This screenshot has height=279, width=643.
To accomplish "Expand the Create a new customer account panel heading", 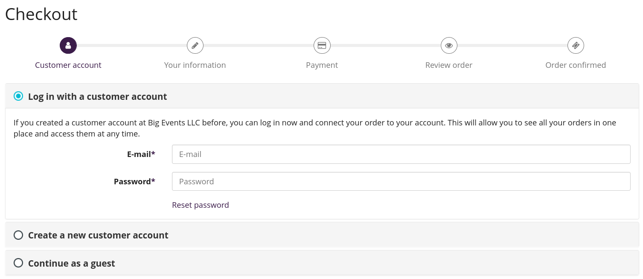I will (x=98, y=235).
